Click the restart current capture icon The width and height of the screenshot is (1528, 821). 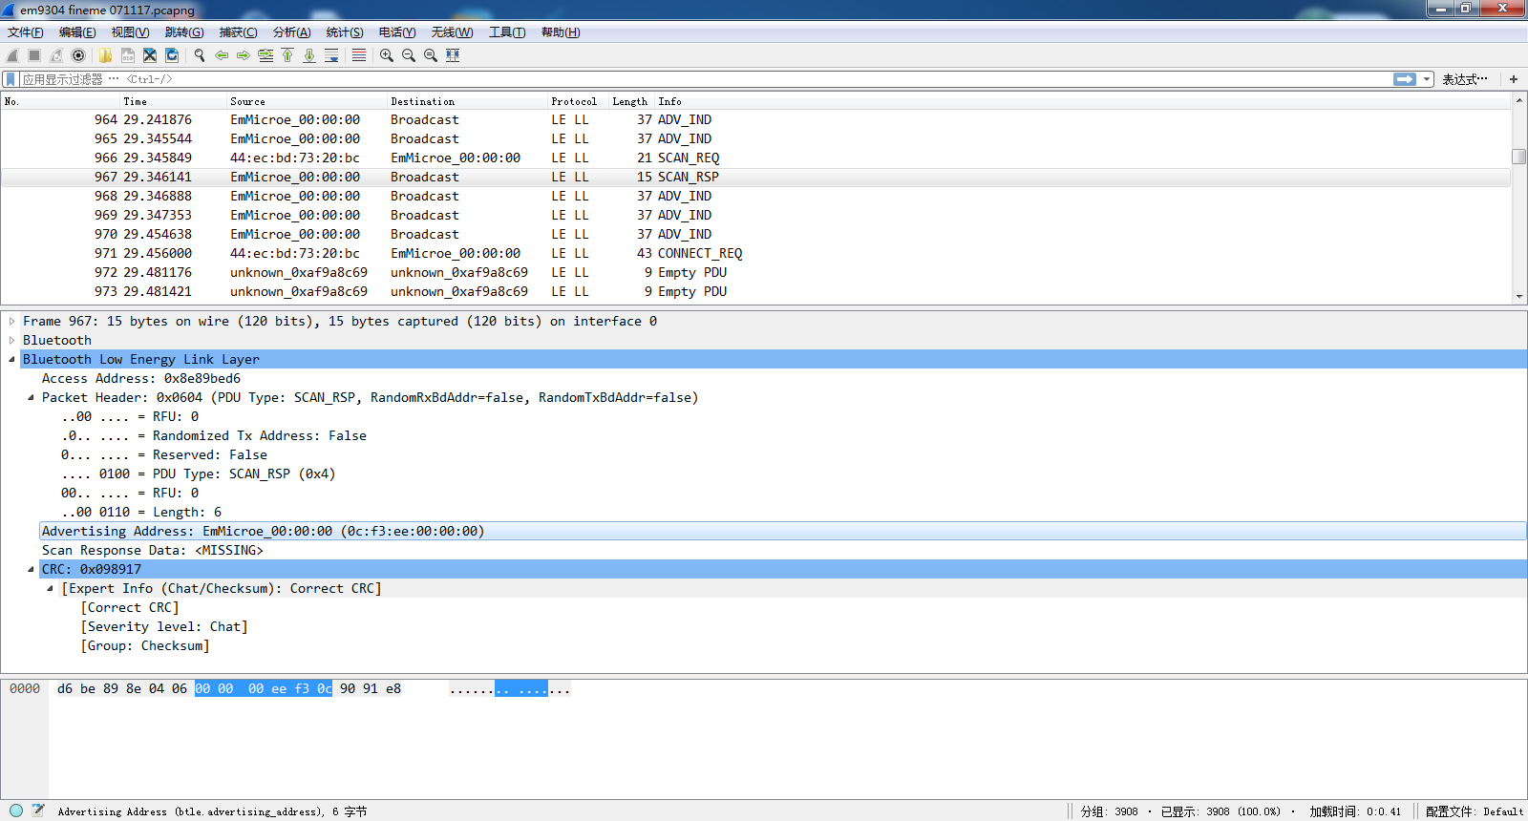[56, 55]
